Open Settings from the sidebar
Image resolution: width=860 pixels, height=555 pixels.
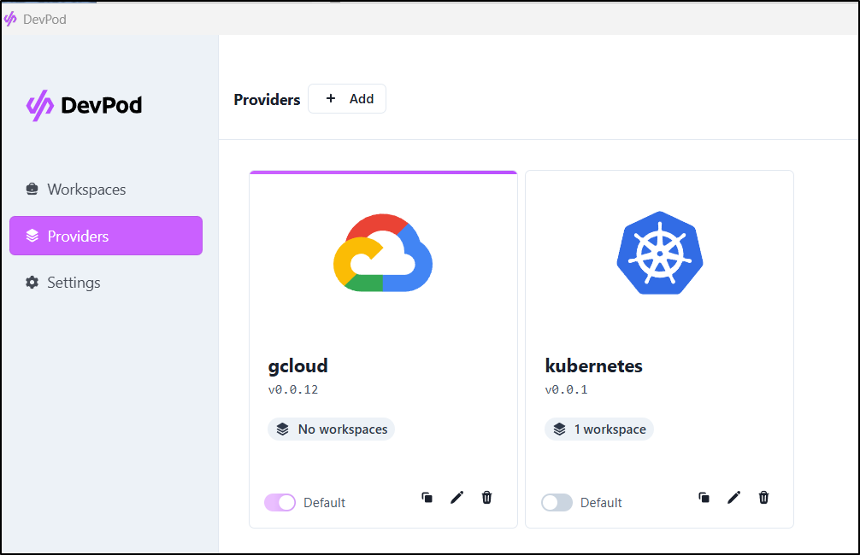(x=106, y=283)
